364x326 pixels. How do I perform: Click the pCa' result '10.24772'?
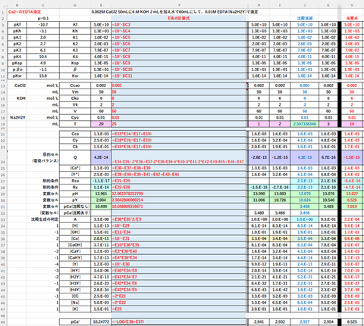(101, 321)
